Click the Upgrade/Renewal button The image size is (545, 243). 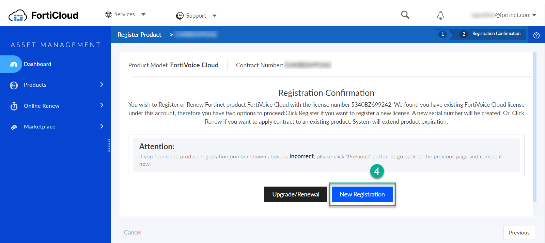pyautogui.click(x=296, y=194)
